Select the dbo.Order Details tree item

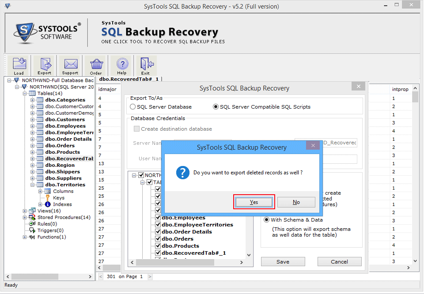point(68,139)
